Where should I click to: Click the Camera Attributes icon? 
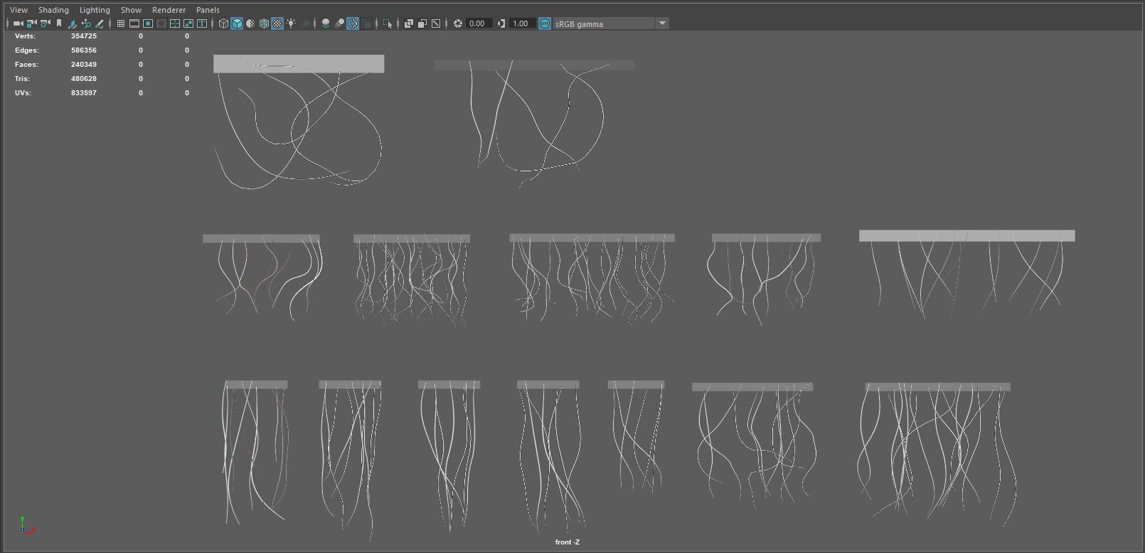pyautogui.click(x=45, y=23)
